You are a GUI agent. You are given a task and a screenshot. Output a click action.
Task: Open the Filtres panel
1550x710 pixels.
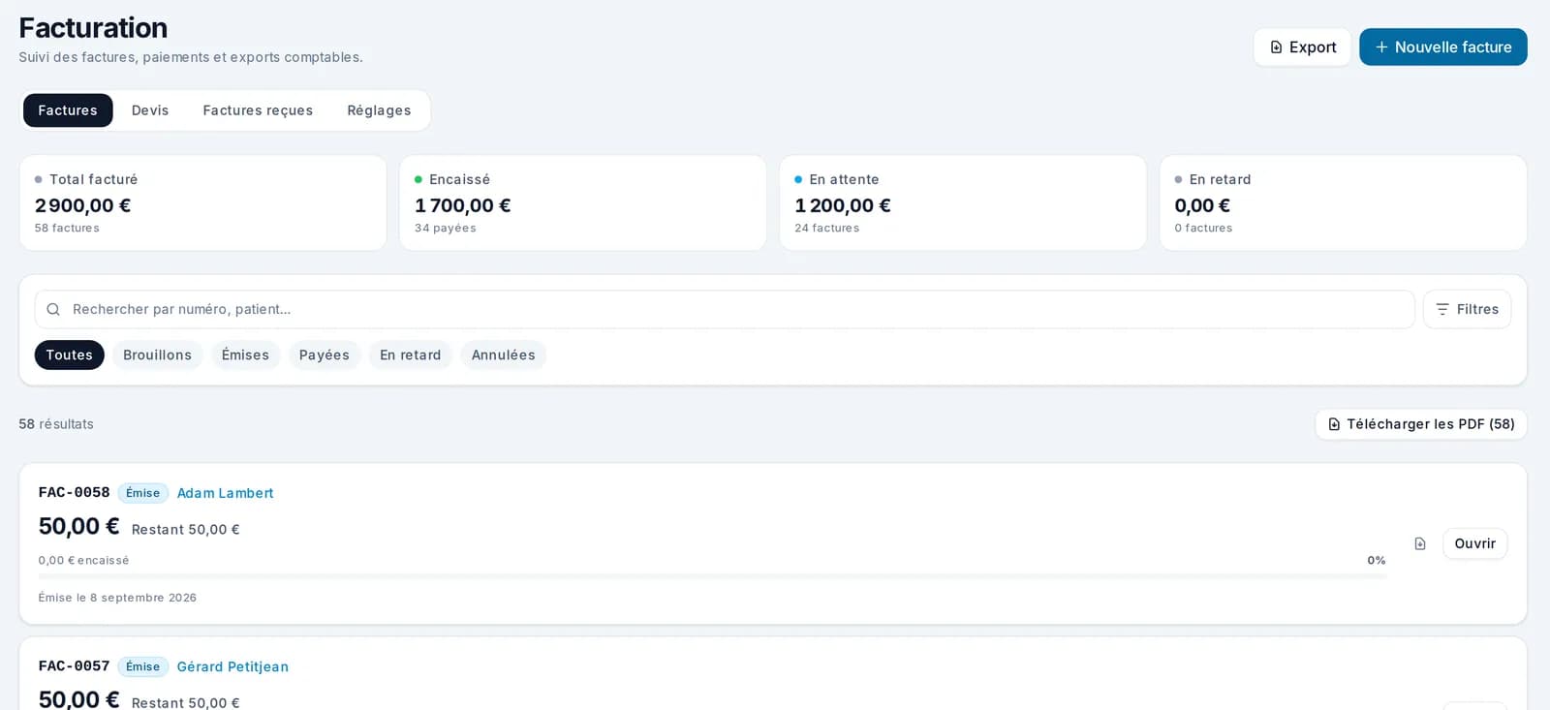[1467, 309]
